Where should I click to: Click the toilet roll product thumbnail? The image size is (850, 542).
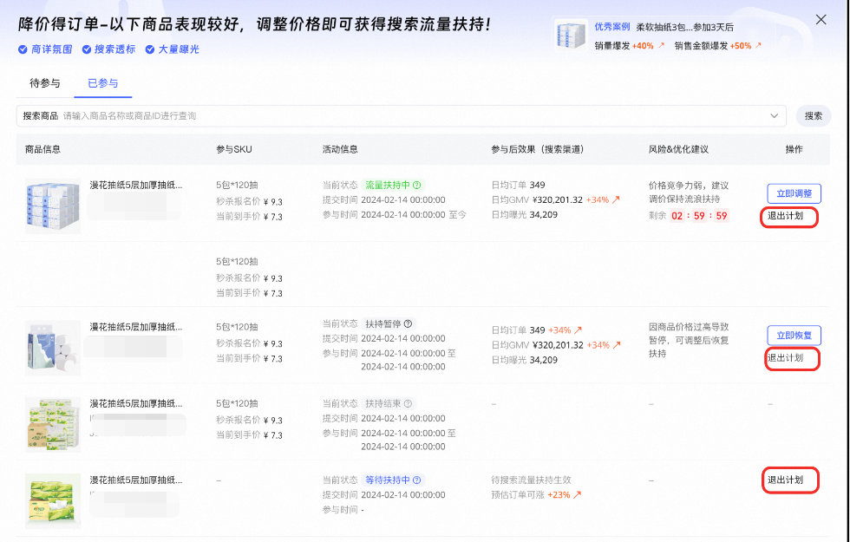point(53,348)
